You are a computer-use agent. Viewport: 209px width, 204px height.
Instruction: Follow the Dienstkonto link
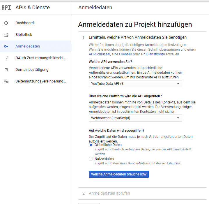155,54
